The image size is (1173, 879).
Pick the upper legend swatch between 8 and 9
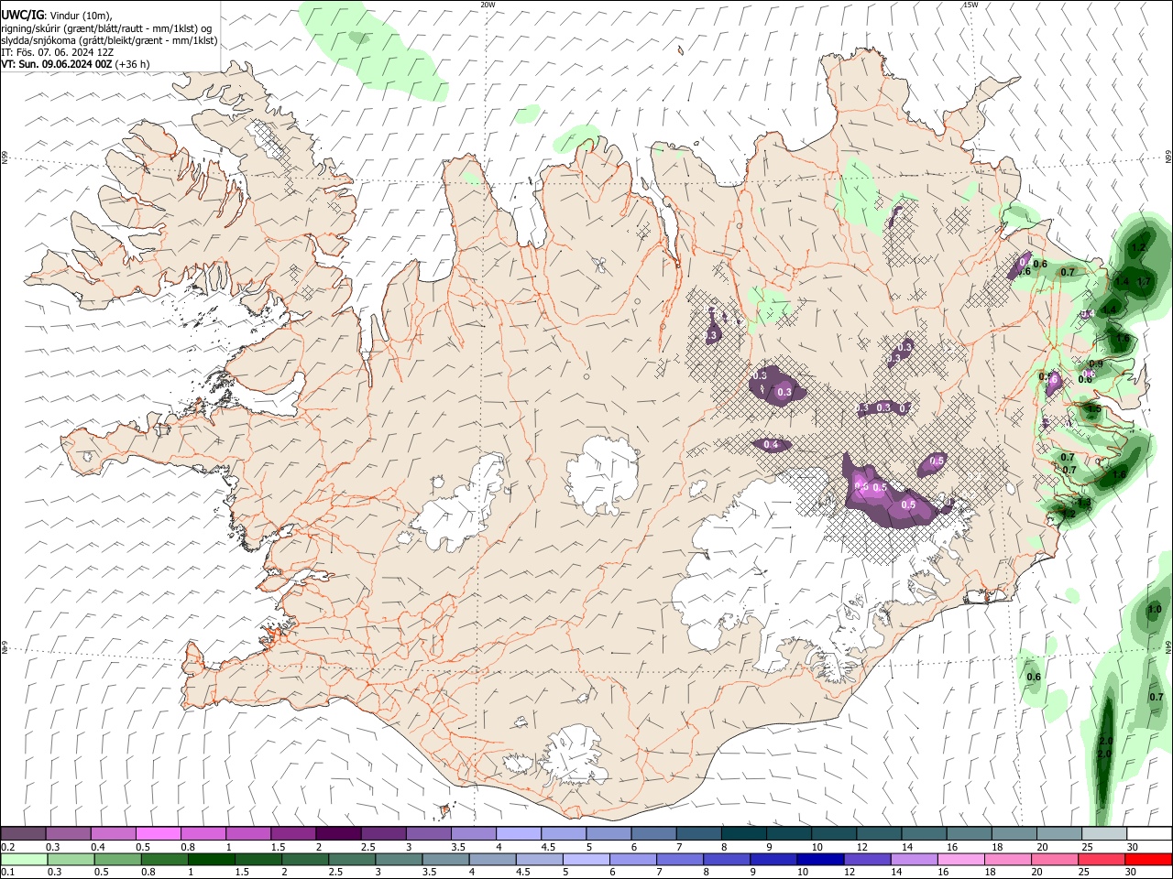pyautogui.click(x=743, y=833)
